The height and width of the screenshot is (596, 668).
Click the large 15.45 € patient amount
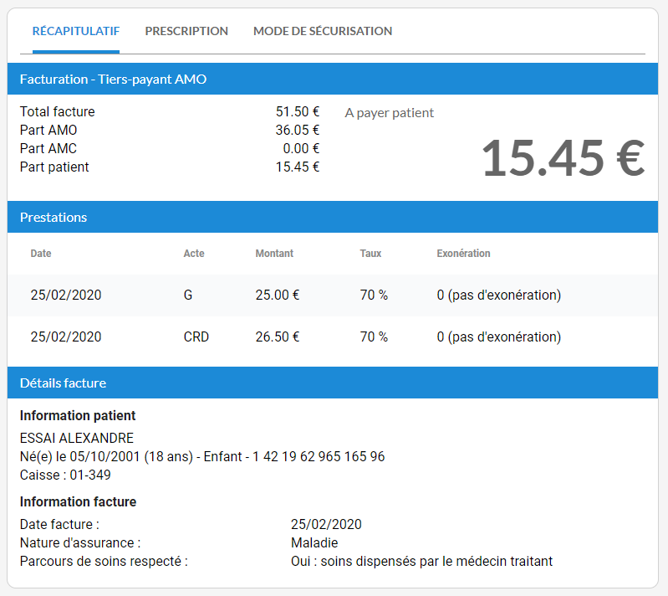pos(563,157)
